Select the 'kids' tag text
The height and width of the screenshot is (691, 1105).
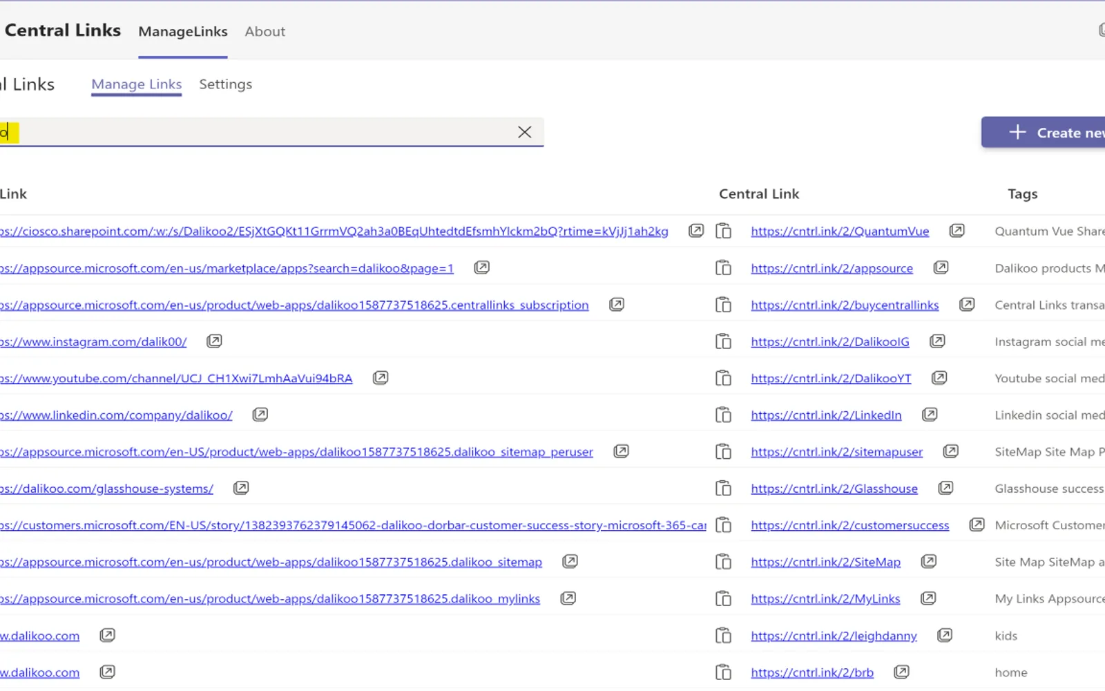click(1006, 636)
